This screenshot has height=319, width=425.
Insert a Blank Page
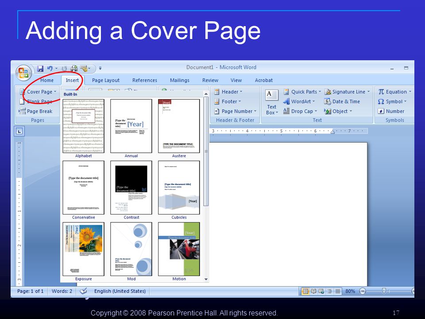click(36, 101)
